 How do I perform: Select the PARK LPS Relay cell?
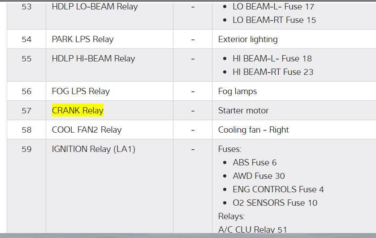(x=82, y=39)
